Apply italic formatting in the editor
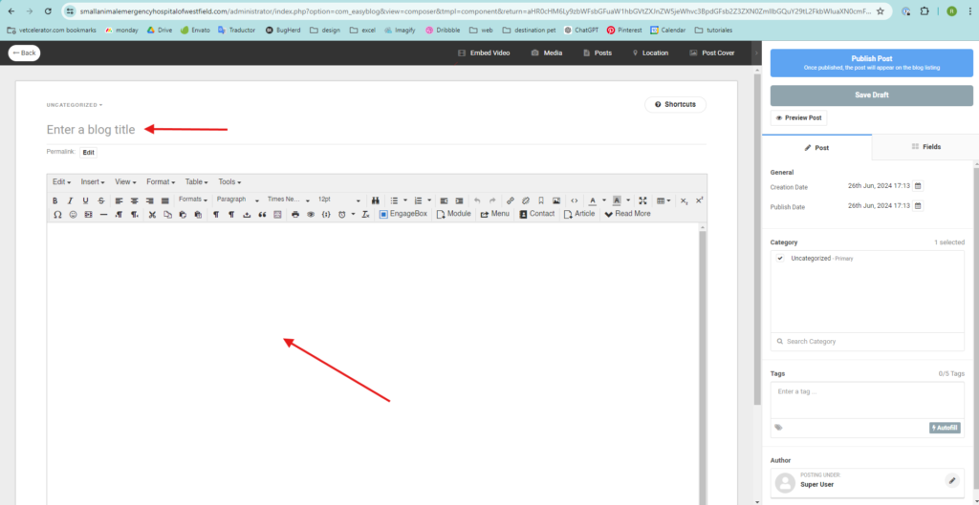This screenshot has width=979, height=505. tap(70, 200)
